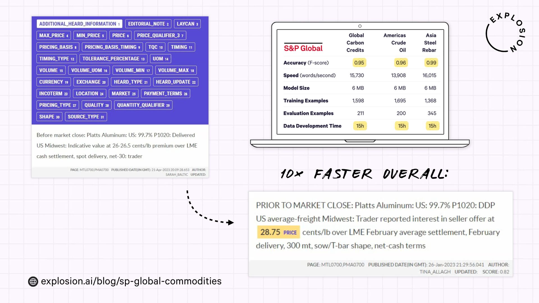Pick the TOLERANCE_PERCENTAGE label

pyautogui.click(x=113, y=59)
